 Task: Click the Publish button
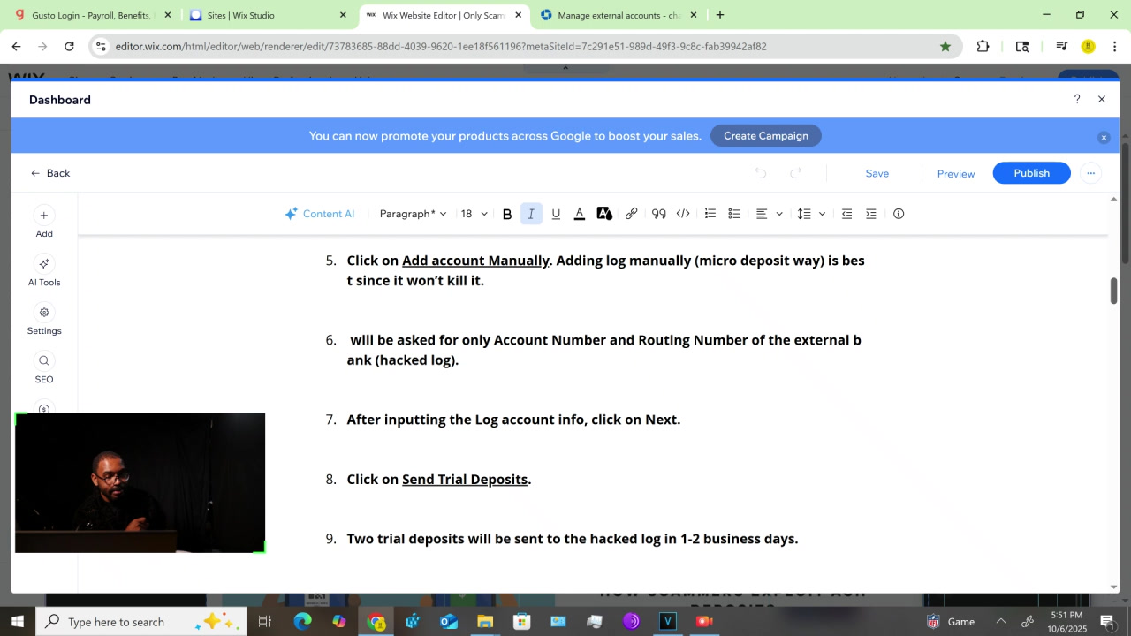coord(1031,173)
